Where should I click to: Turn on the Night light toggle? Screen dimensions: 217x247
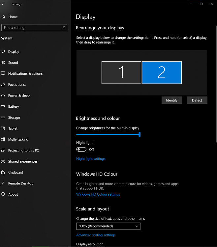[x=81, y=150]
